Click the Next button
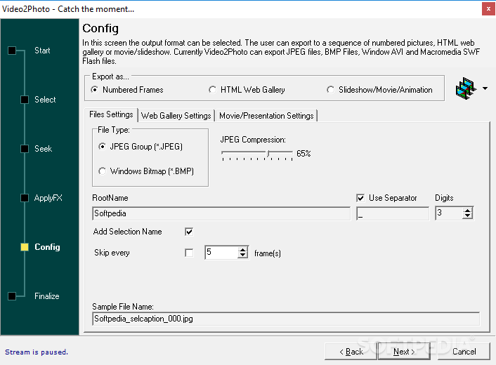Screen dimensions: 496x365 [404, 352]
